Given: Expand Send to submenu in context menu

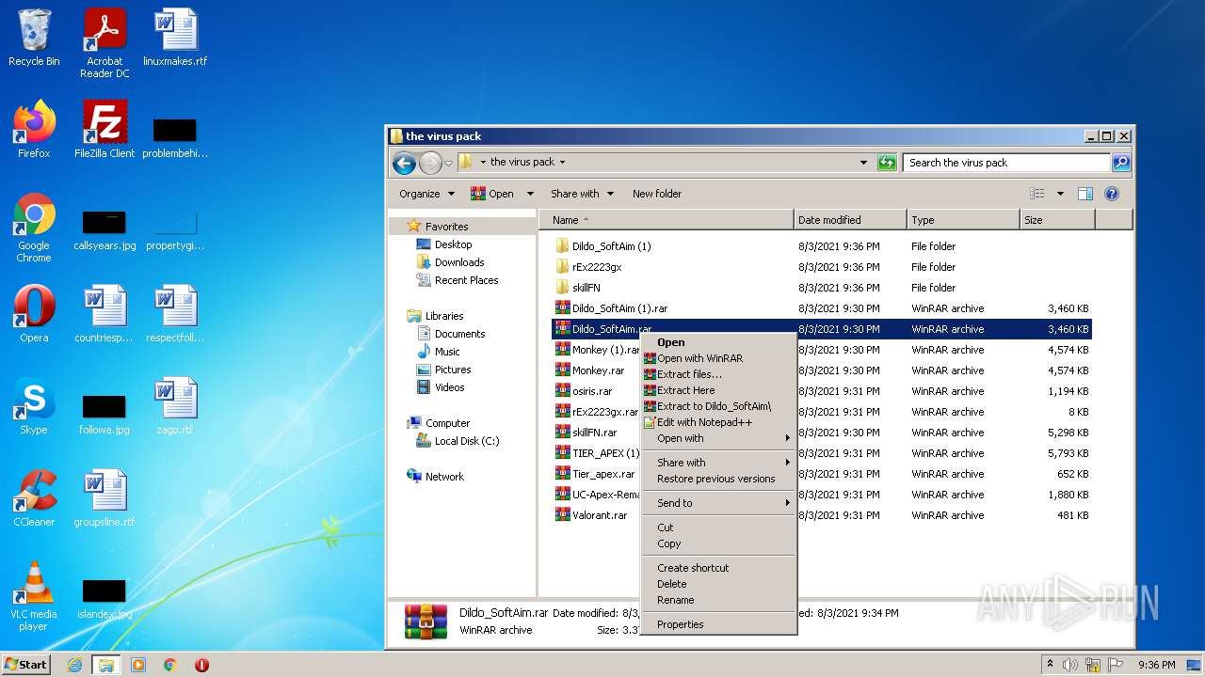Looking at the screenshot, I should tap(719, 503).
